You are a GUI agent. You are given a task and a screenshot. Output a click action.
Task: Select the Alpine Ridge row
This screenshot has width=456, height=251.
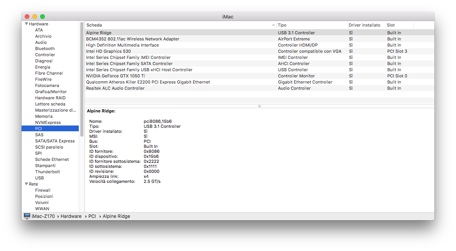pos(259,33)
